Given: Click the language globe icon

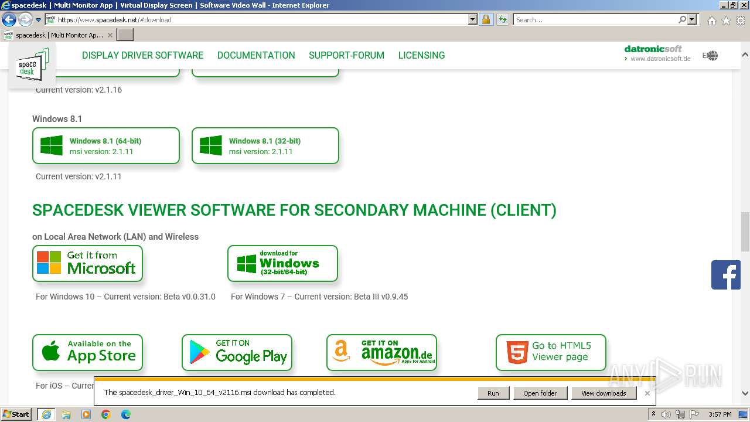Looking at the screenshot, I should (712, 56).
